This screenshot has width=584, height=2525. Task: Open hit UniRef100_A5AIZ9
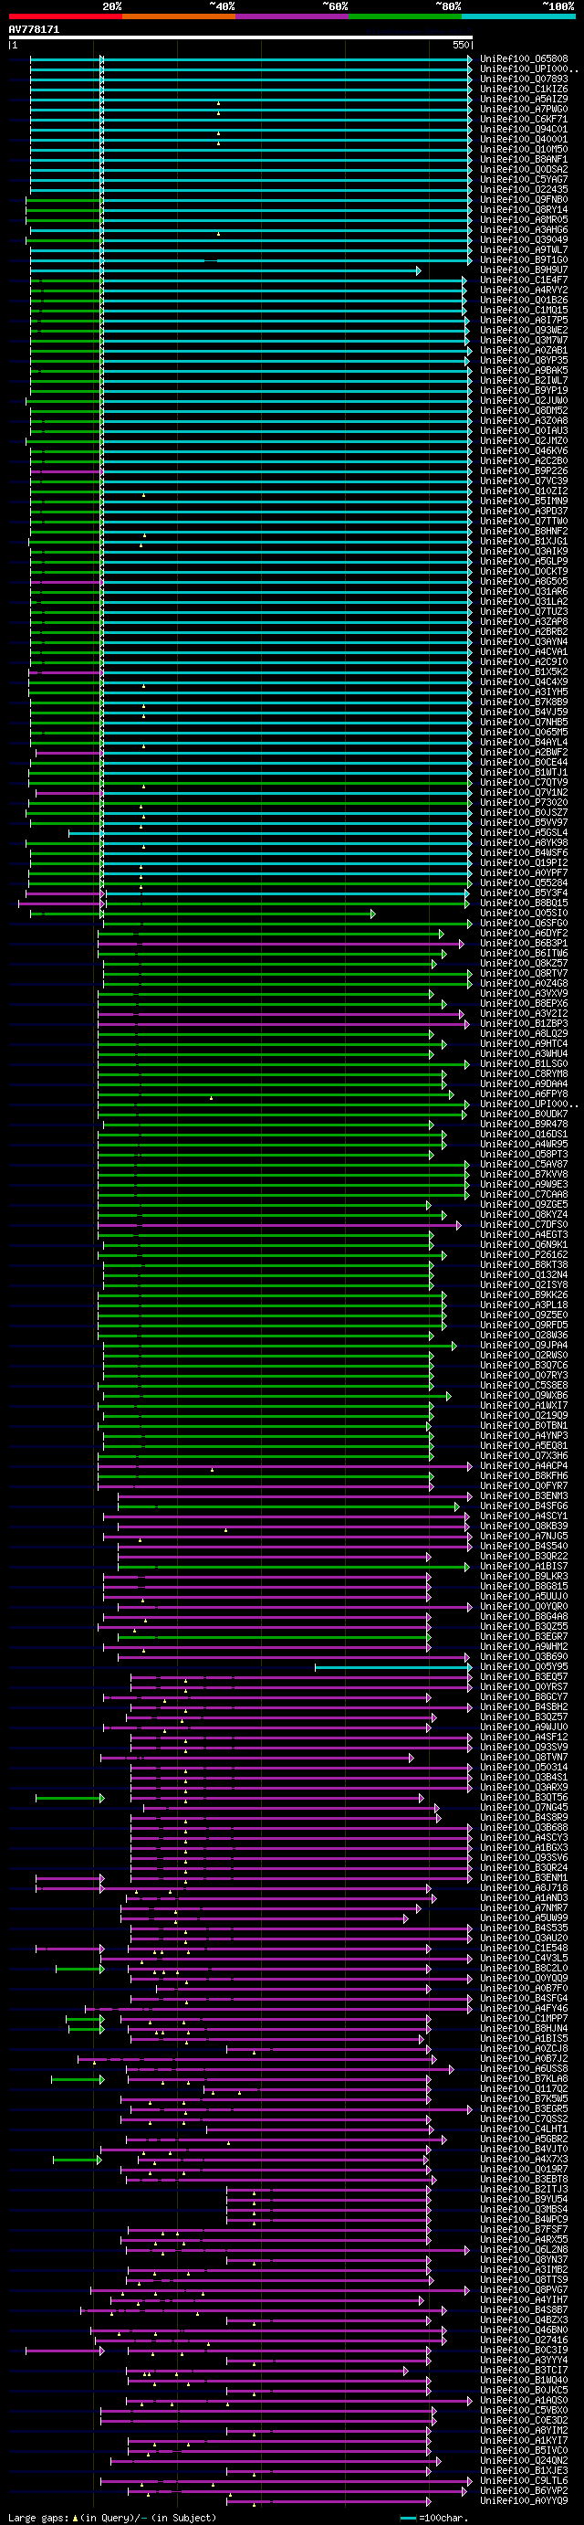click(523, 99)
